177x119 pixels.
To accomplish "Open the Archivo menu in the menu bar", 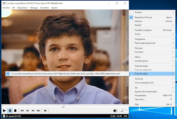I will (x=6, y=8).
